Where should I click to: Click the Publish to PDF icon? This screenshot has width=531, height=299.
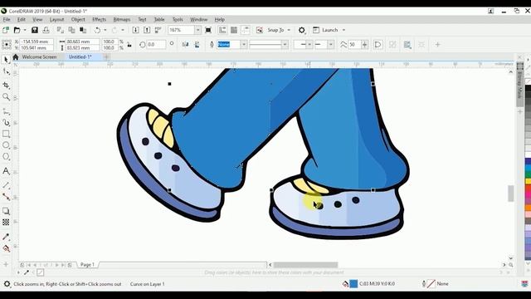(x=158, y=30)
